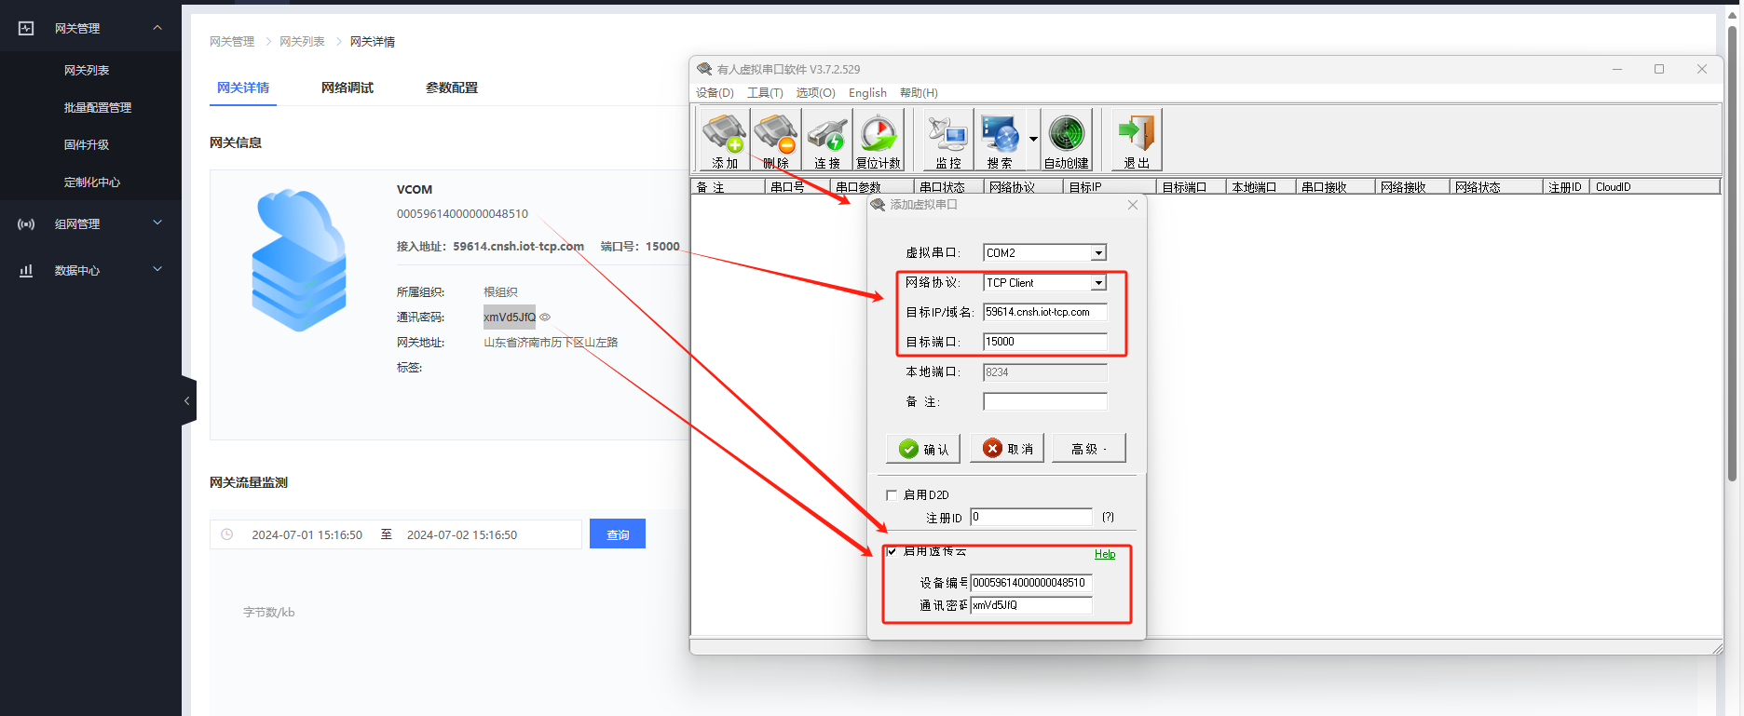Open the 工具(T) menu
The image size is (1744, 716).
coord(765,93)
